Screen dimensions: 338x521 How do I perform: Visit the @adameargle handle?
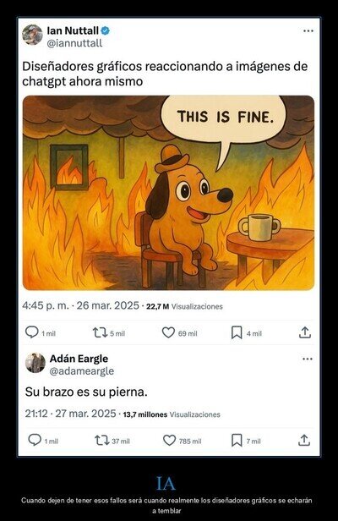coord(82,371)
